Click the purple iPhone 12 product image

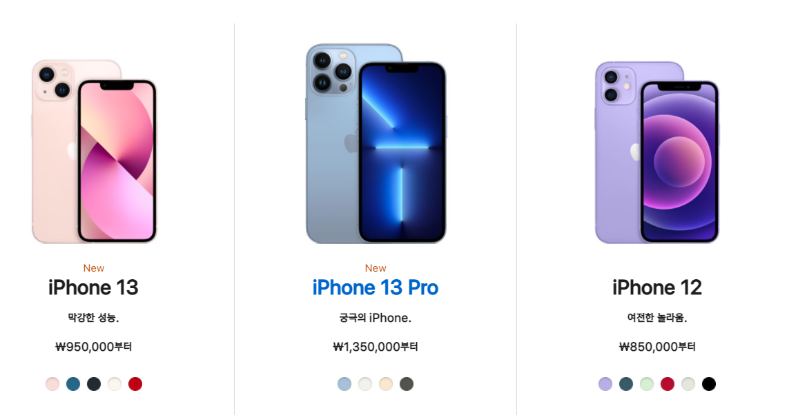[x=657, y=152]
